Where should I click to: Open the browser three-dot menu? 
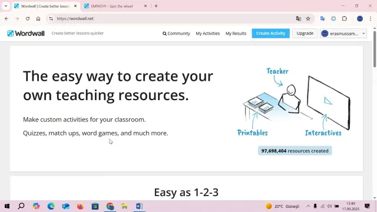point(371,18)
